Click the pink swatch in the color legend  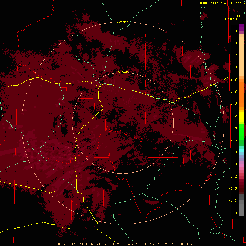point(241,166)
